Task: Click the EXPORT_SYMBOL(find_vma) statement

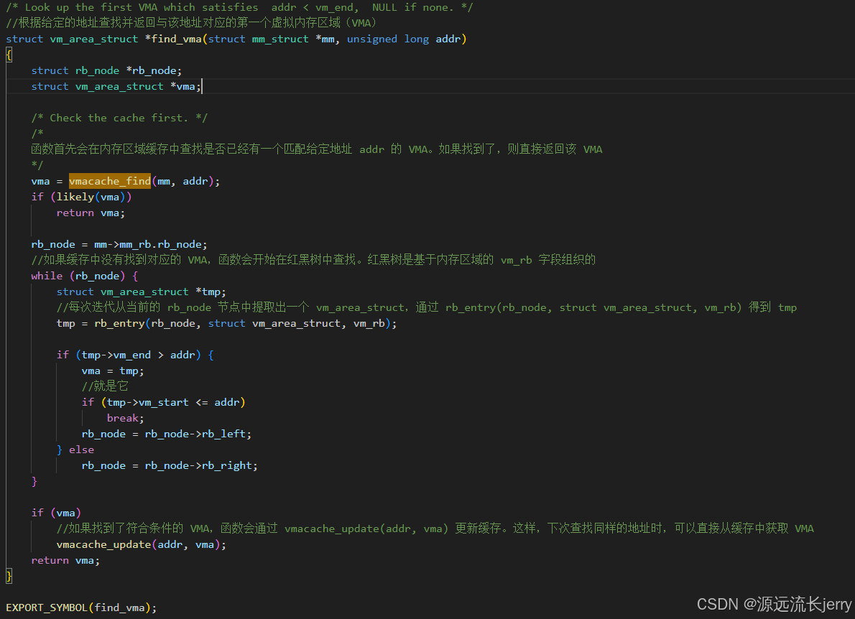Action: [x=79, y=607]
